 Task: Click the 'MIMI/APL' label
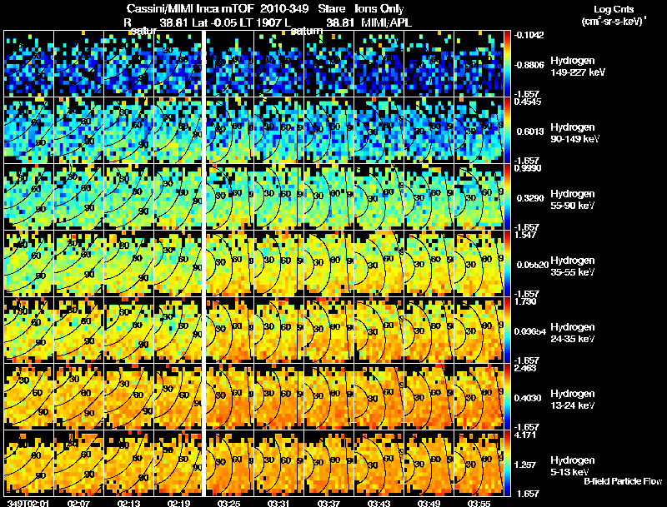coord(386,22)
